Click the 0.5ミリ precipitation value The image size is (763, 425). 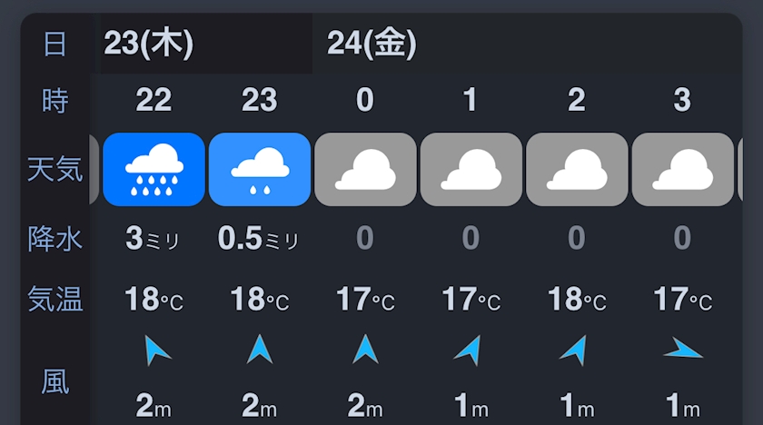(258, 238)
